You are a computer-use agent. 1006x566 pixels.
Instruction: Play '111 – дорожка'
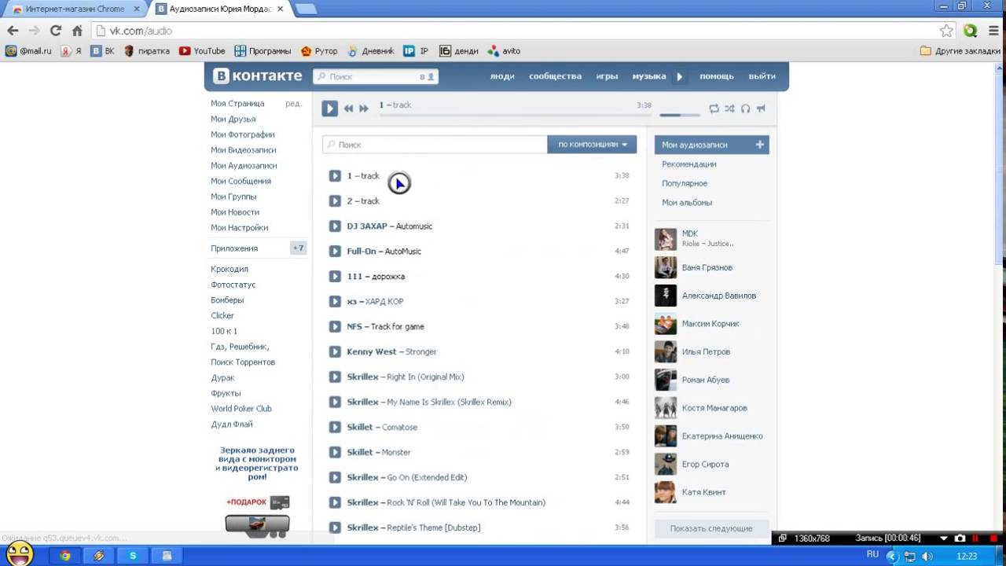[335, 277]
